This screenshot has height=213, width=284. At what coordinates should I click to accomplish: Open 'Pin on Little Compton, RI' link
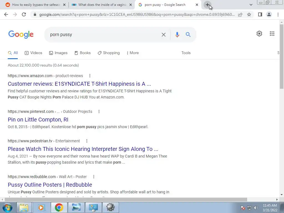38,120
